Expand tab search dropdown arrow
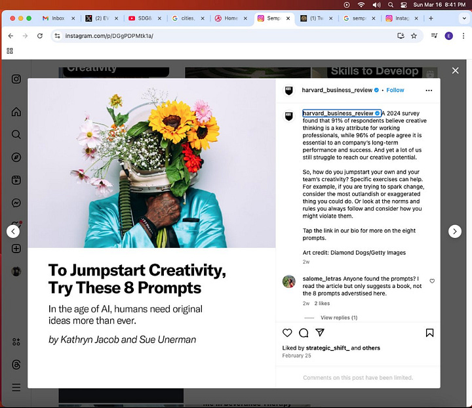Viewport: 472px width, 408px height. 464,18
